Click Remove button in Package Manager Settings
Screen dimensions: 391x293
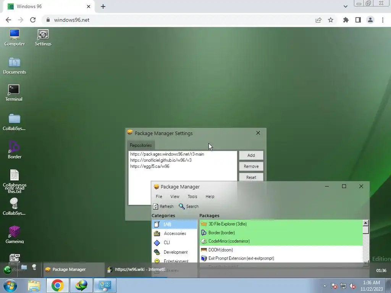click(251, 166)
